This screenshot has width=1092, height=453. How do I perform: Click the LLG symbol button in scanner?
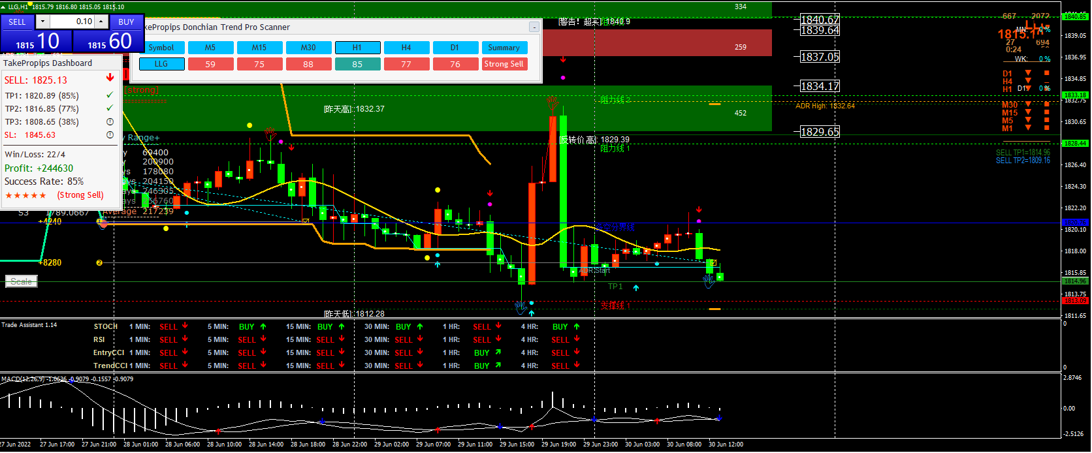coord(161,64)
